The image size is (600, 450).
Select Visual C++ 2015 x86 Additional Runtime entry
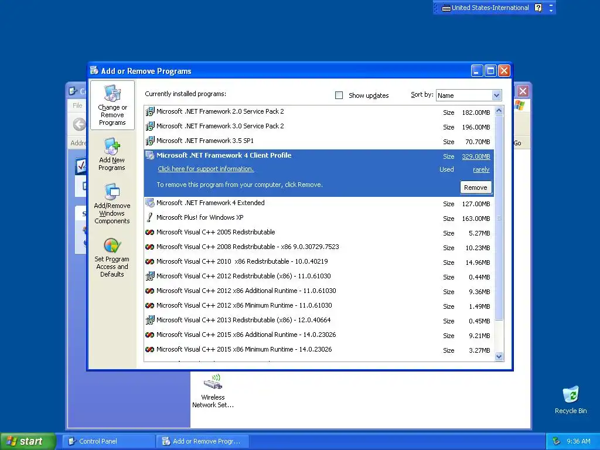(x=319, y=335)
